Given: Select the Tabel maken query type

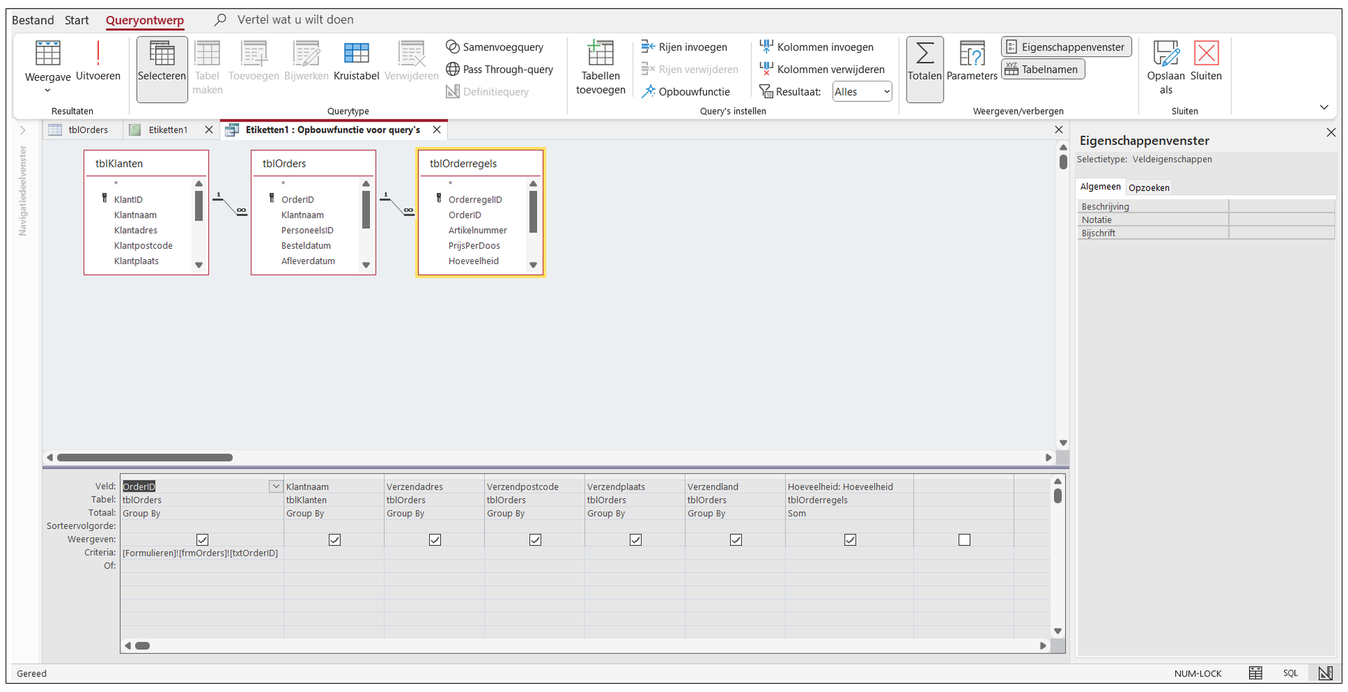Looking at the screenshot, I should tap(208, 69).
